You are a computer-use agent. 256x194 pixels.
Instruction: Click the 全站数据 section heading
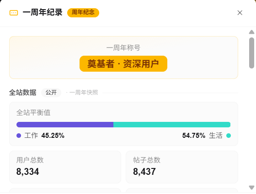point(23,92)
